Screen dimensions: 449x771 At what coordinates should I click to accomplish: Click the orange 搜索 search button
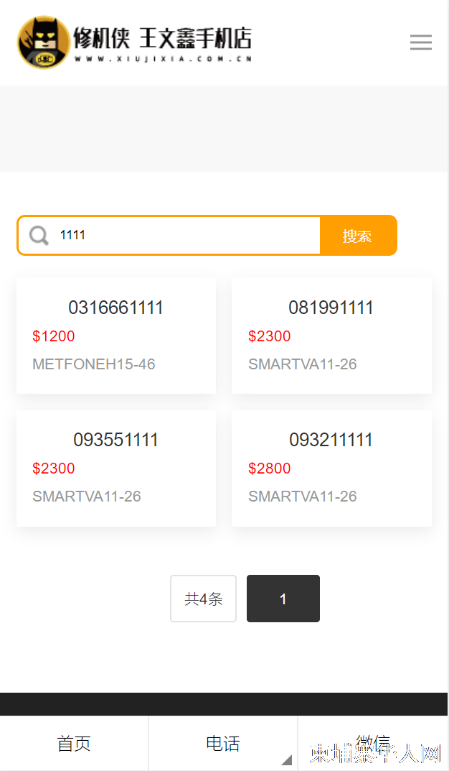click(358, 236)
